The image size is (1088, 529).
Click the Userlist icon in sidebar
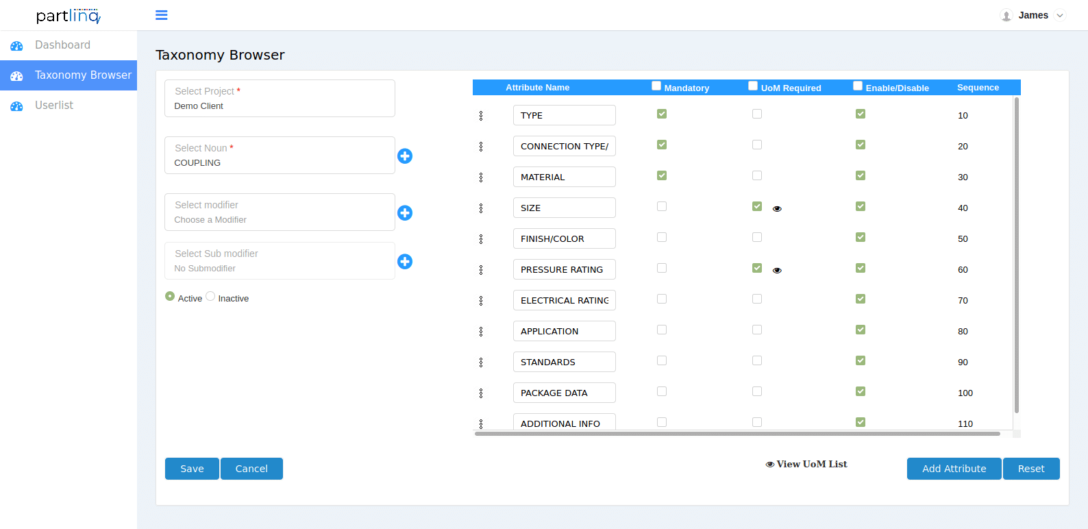click(17, 106)
